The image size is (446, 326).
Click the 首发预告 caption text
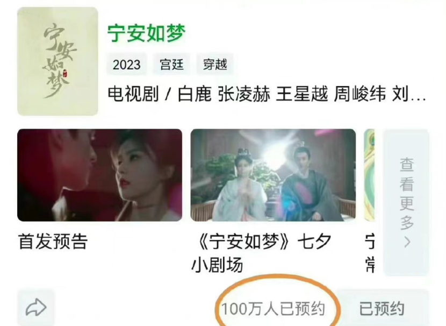tap(53, 242)
